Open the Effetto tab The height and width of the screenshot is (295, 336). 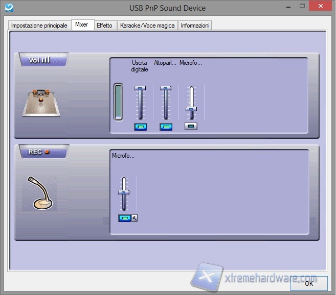104,26
